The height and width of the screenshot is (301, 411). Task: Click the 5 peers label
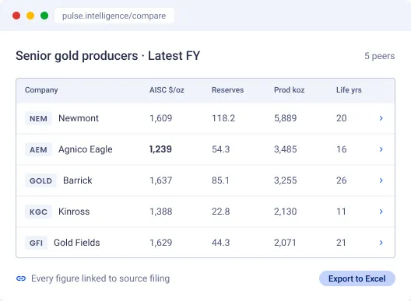tap(380, 56)
